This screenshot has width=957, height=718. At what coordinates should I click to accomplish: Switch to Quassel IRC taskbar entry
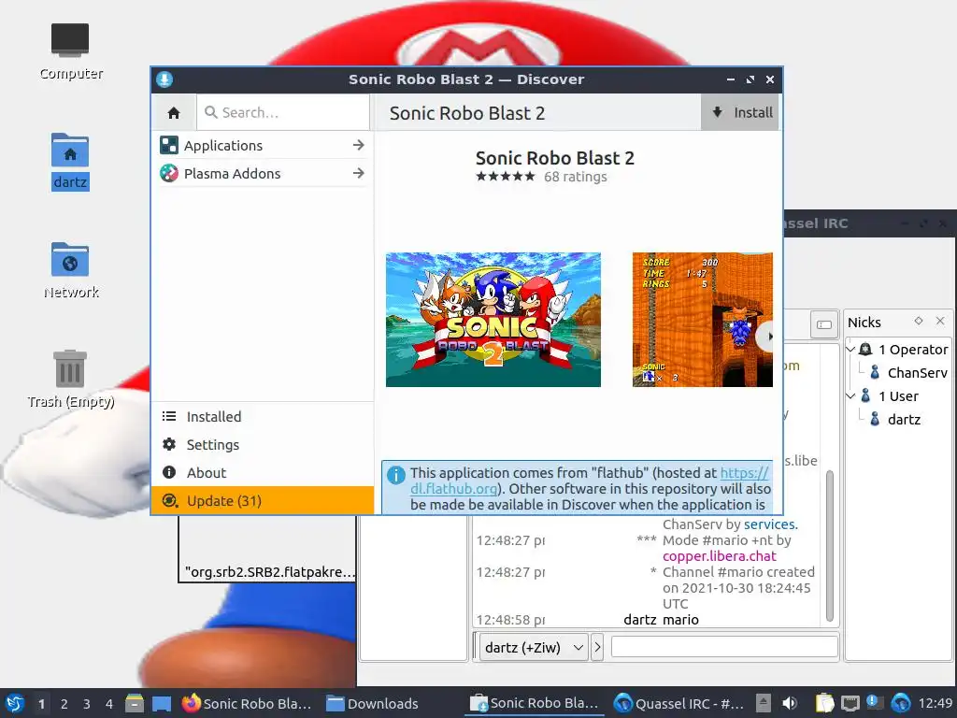[678, 703]
